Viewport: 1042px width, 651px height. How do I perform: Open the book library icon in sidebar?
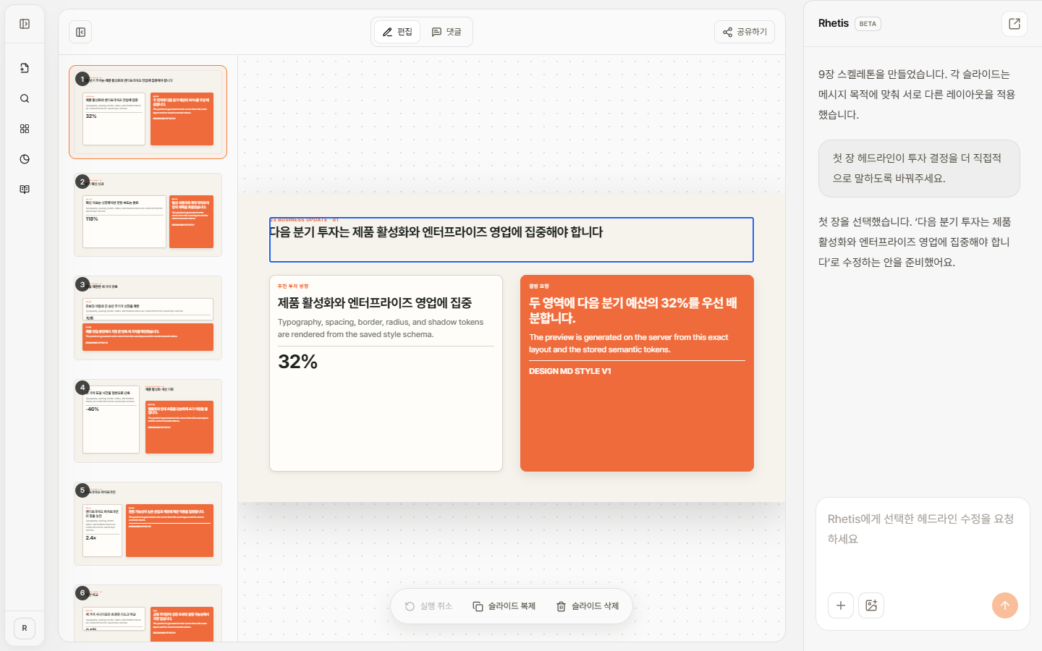click(25, 190)
